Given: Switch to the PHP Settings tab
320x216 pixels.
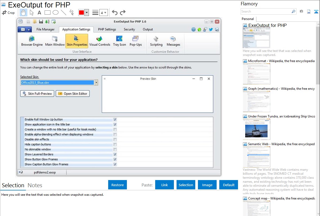Looking at the screenshot, I should click(107, 29).
